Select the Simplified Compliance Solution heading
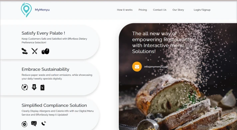This screenshot has height=130, width=237. point(54,105)
